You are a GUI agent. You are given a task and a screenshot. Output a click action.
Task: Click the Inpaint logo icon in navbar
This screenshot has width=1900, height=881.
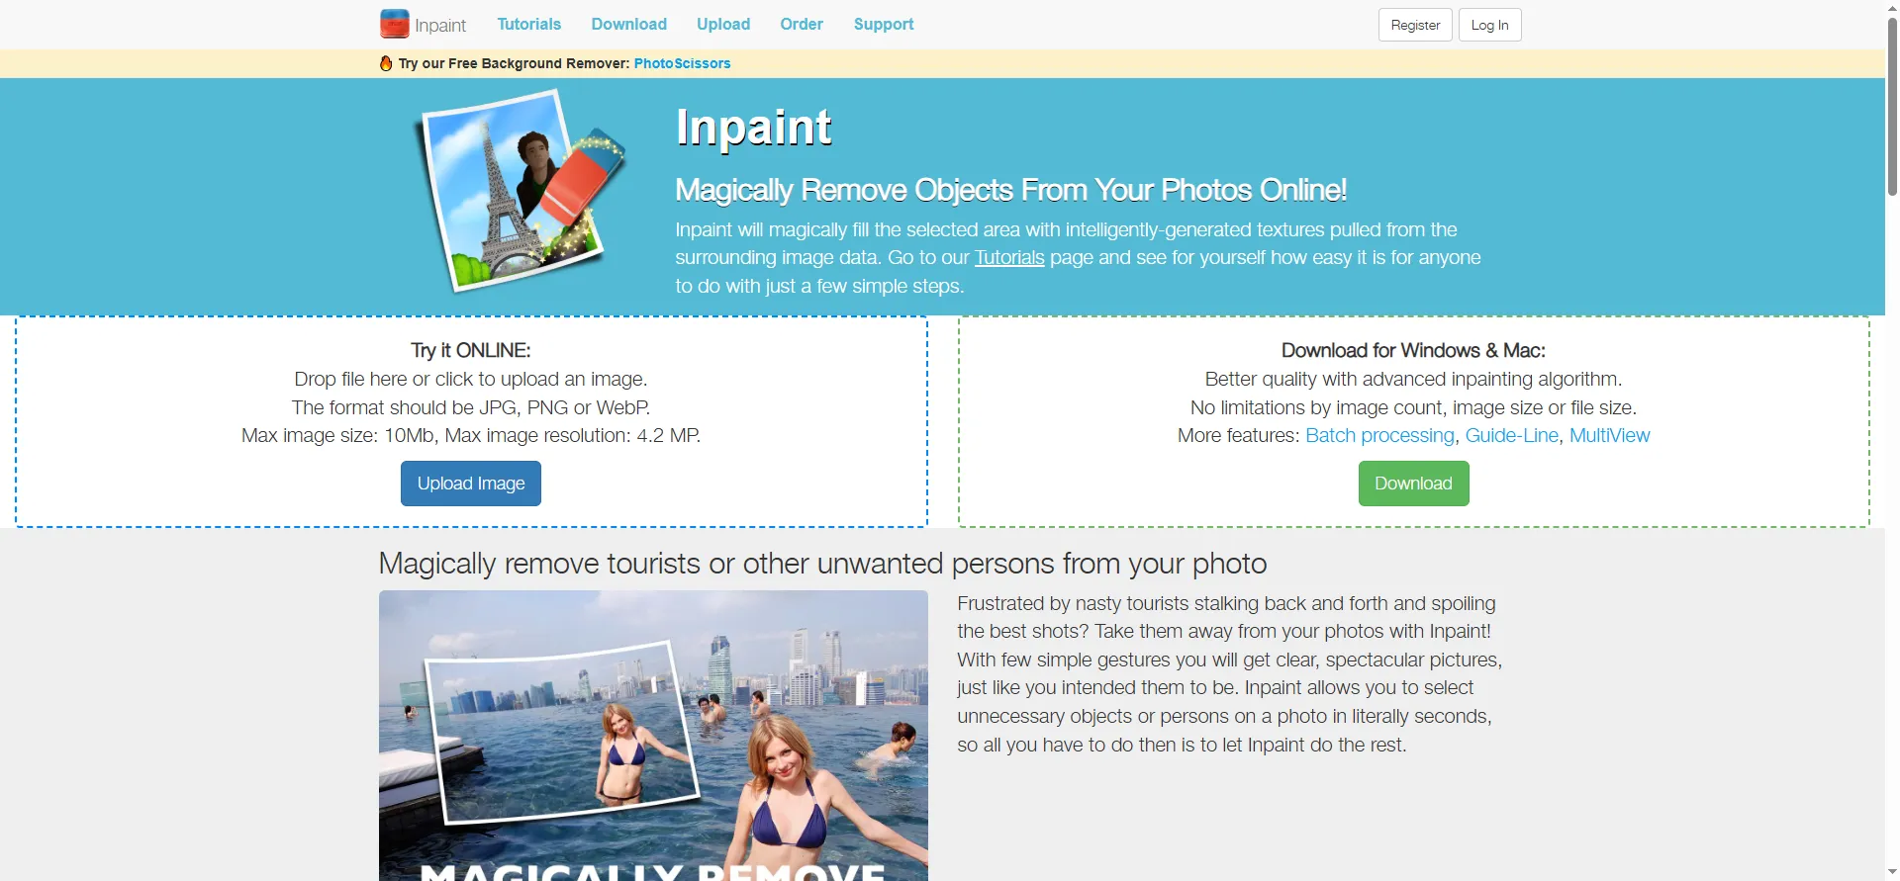(x=394, y=24)
